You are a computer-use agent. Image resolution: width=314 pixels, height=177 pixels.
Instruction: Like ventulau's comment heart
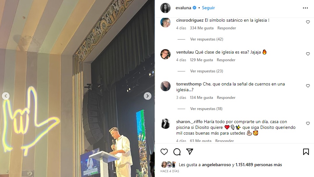point(308,54)
